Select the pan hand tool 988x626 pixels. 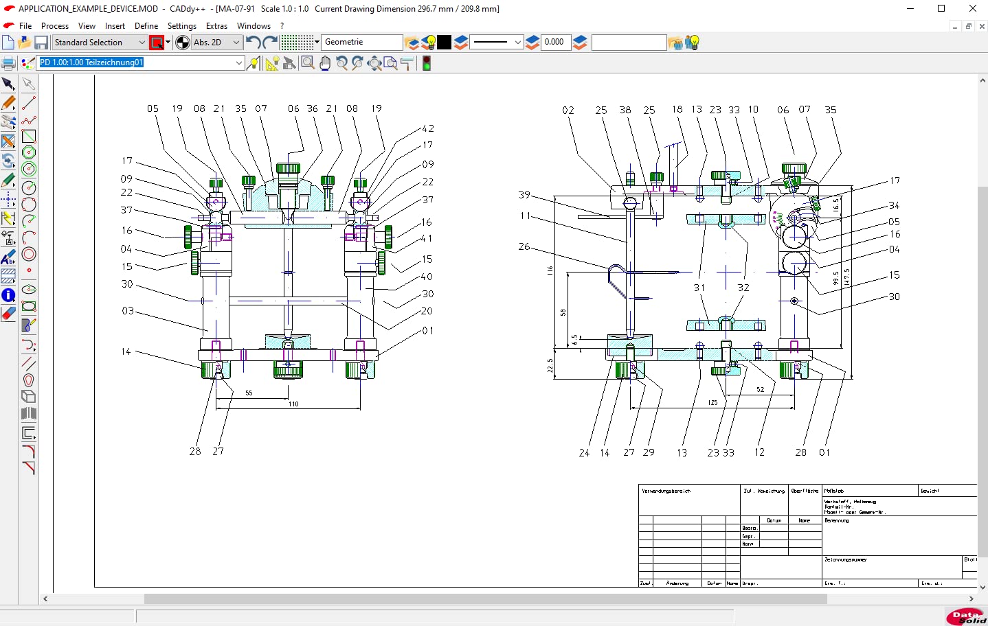tap(325, 63)
